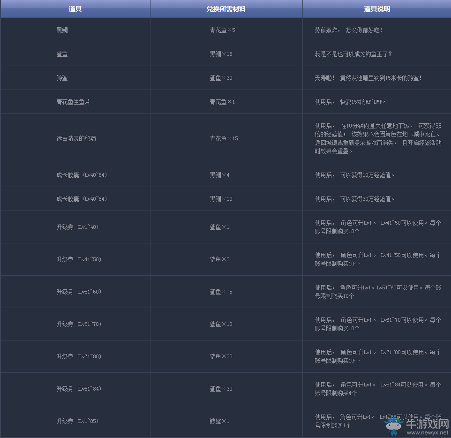The image size is (451, 438).
Task: Click the 升级券 (Lv61~70) item
Action: click(x=79, y=324)
